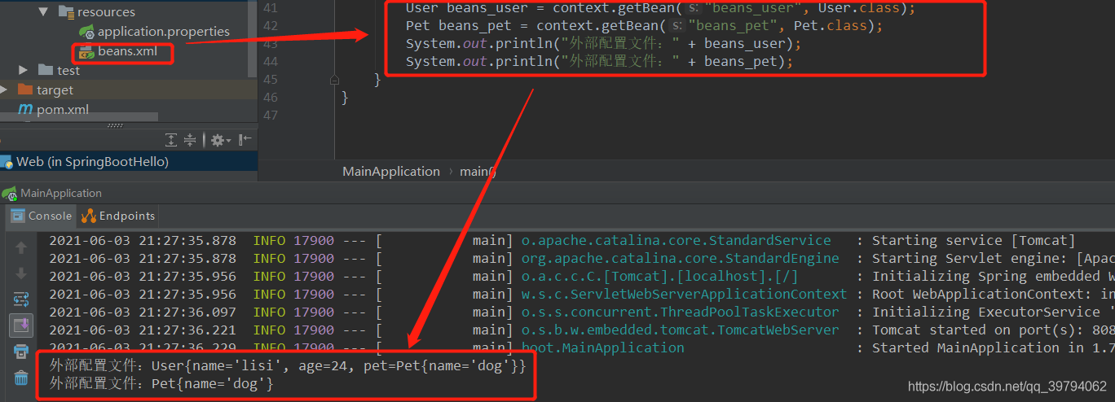Select the resources folder

(106, 12)
